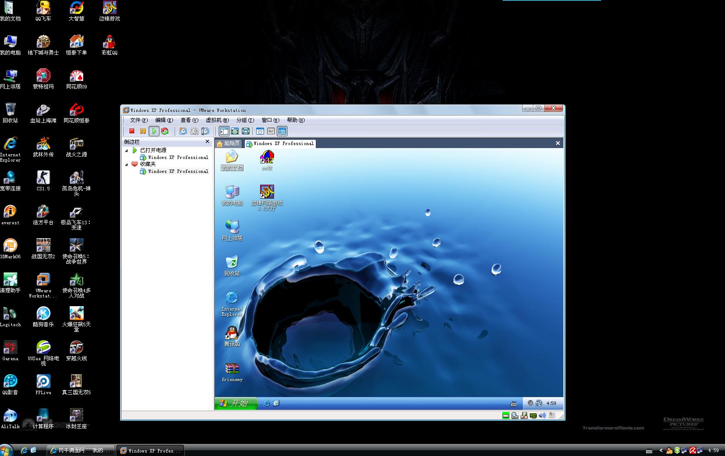Click the floppy drive status icon
Viewport: 725px width, 456px height.
524,415
